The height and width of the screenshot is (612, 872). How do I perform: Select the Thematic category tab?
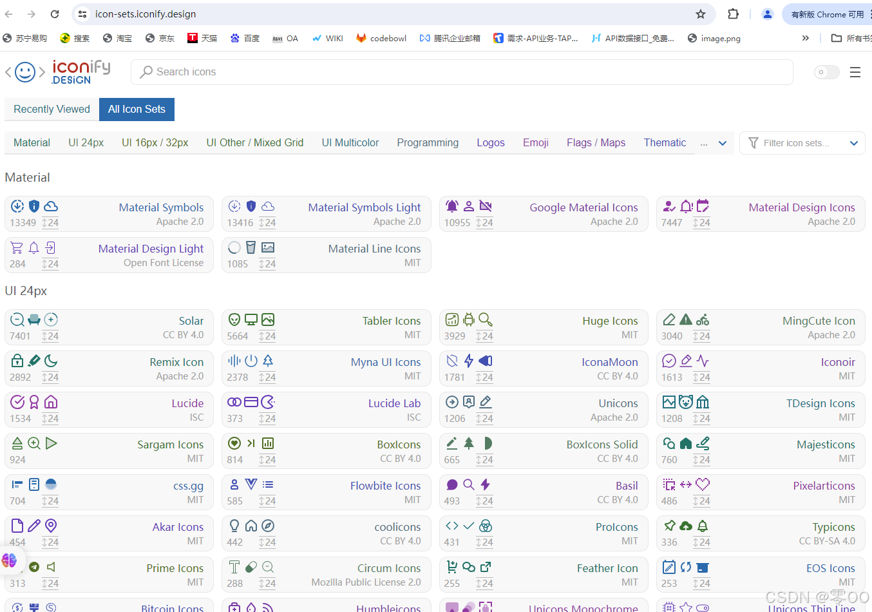665,143
